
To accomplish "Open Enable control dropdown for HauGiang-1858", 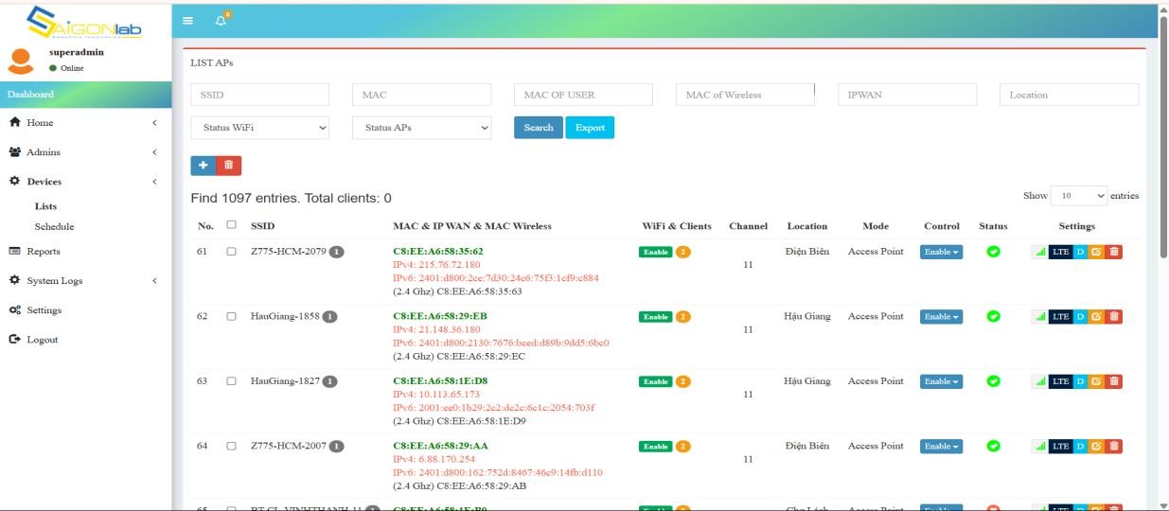I will point(941,316).
